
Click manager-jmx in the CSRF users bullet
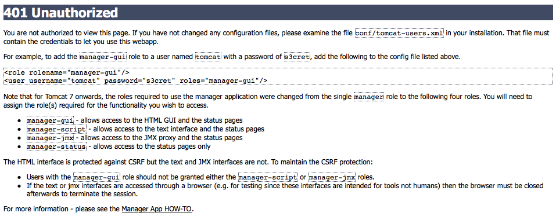pos(332,177)
